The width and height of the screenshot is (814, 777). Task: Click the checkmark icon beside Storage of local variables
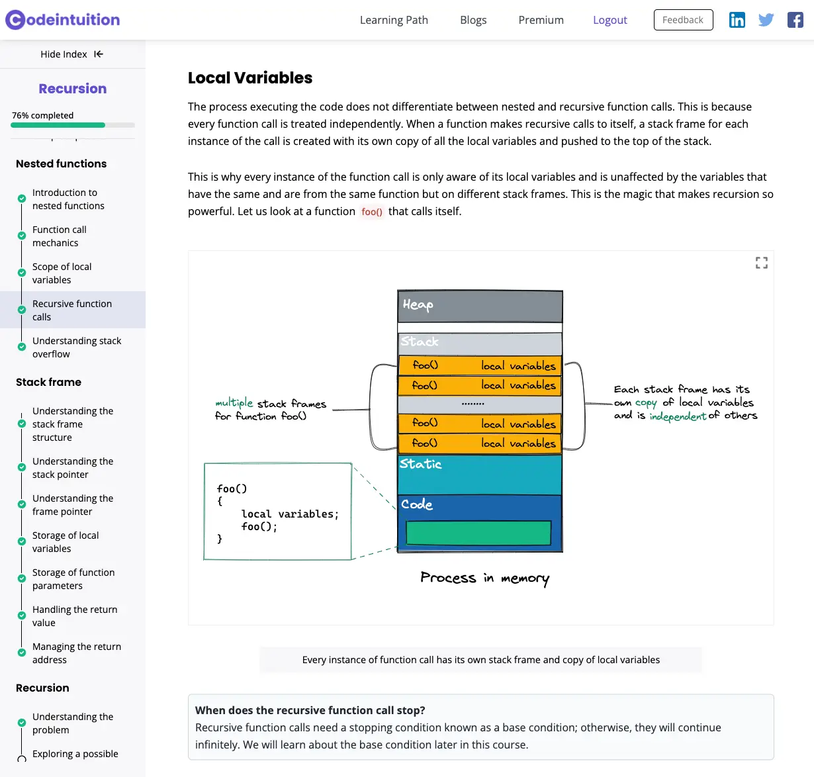[x=22, y=541]
